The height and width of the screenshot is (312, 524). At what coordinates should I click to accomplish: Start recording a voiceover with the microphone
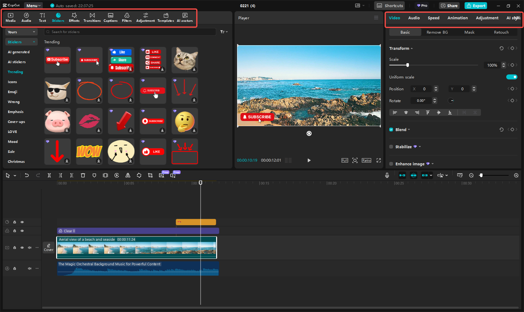[x=387, y=175]
